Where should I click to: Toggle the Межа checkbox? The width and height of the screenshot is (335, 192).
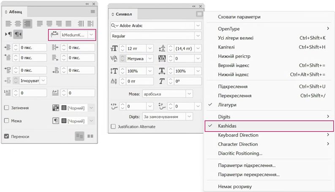click(7, 121)
